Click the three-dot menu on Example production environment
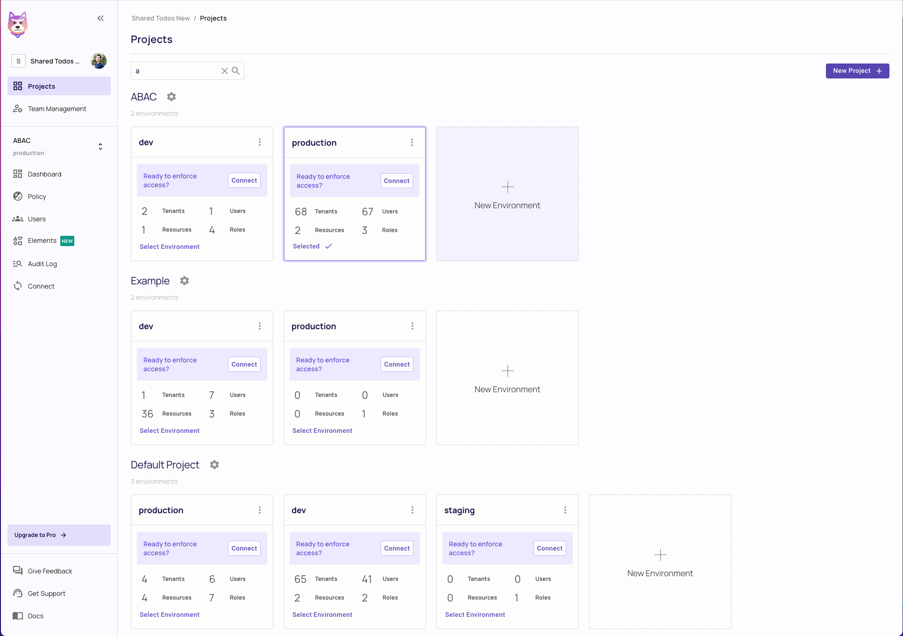 click(412, 326)
